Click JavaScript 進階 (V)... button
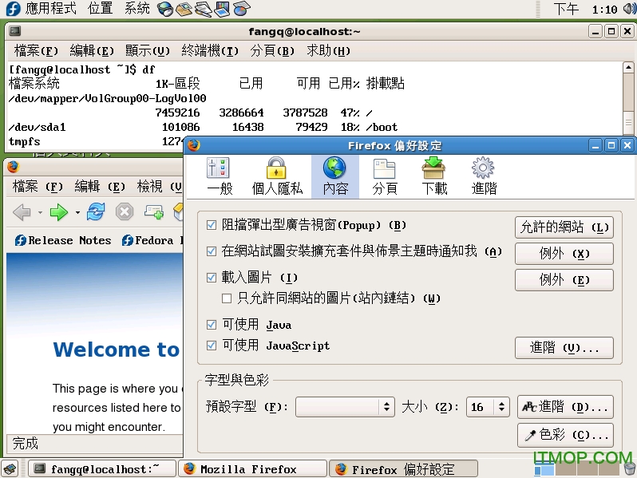This screenshot has width=637, height=478. [564, 348]
